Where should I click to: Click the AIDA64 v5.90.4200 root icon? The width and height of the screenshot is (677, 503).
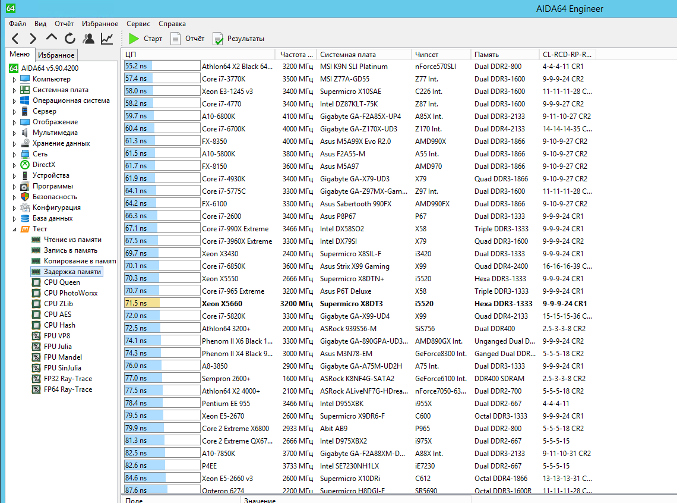(14, 68)
